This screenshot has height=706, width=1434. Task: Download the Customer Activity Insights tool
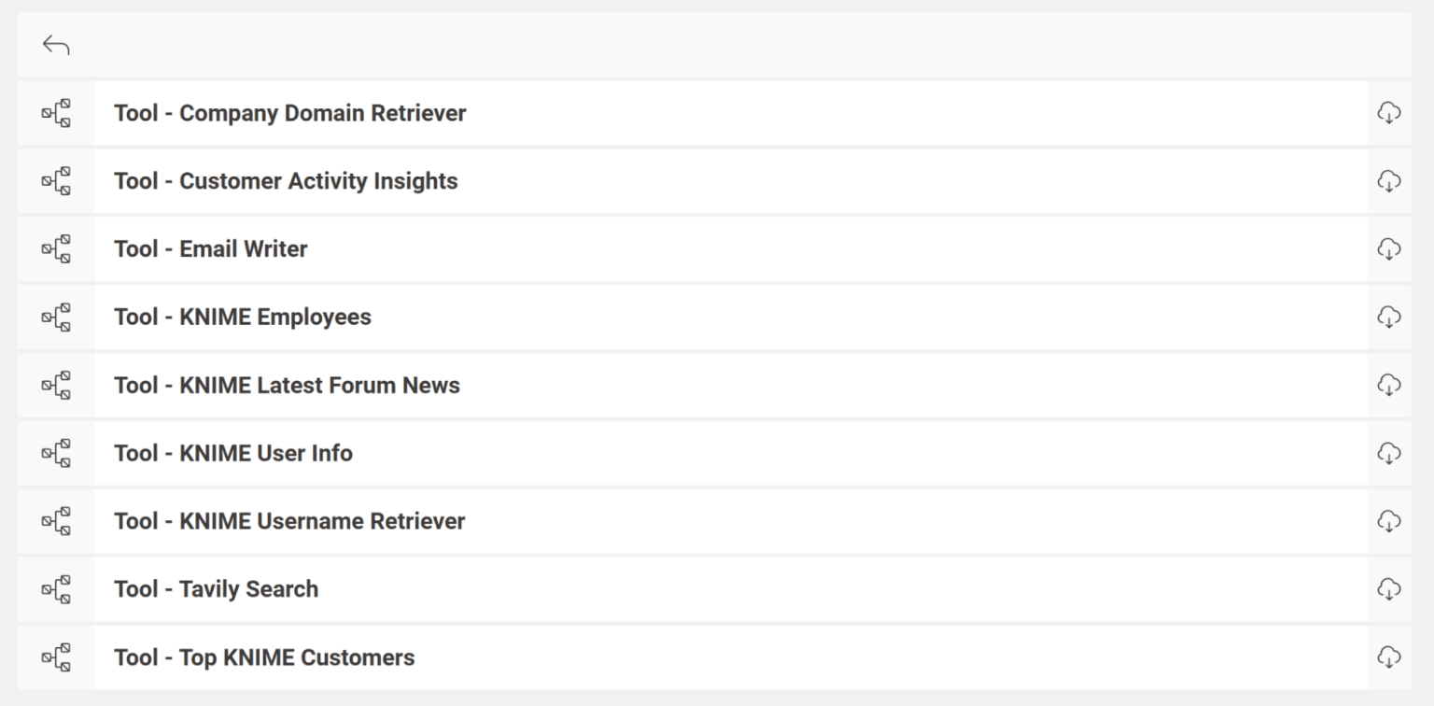(1389, 181)
